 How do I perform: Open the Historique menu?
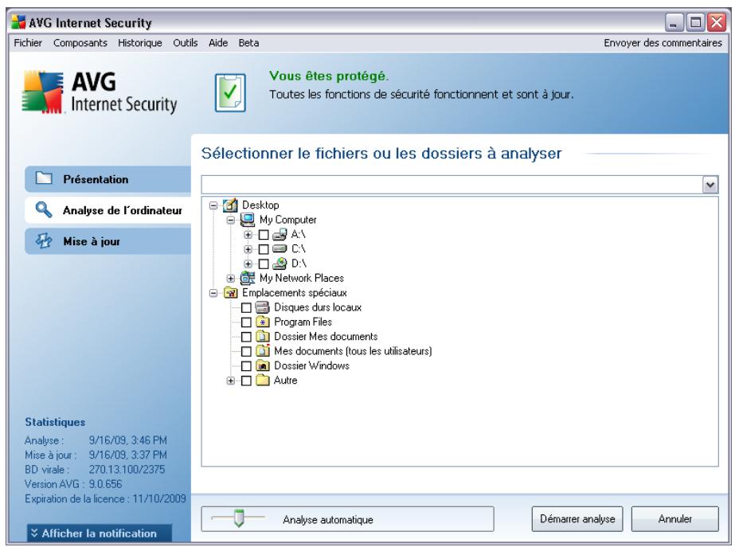point(139,43)
